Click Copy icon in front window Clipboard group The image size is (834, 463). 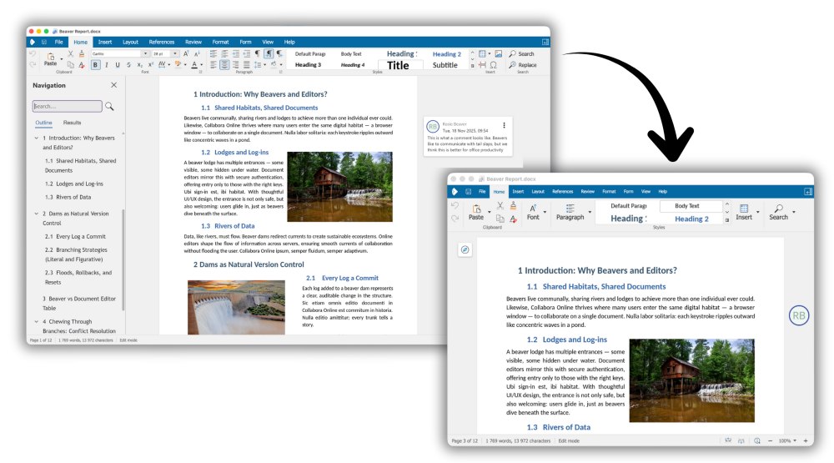click(500, 219)
